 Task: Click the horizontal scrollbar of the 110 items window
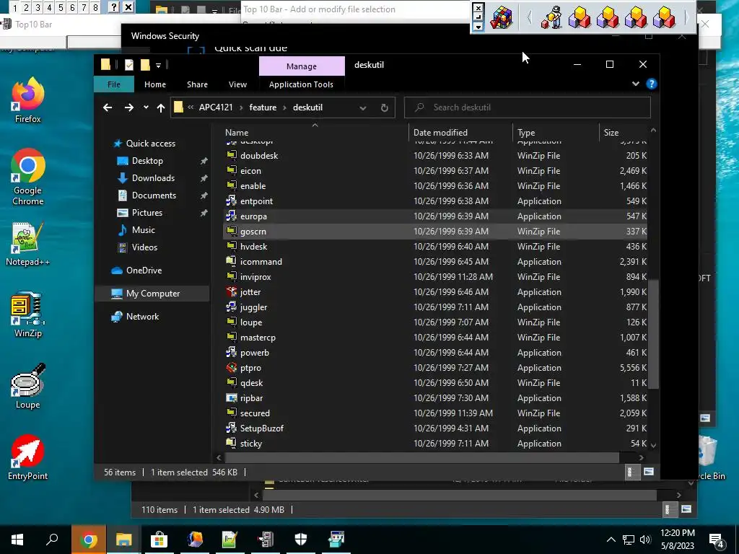coord(460,495)
